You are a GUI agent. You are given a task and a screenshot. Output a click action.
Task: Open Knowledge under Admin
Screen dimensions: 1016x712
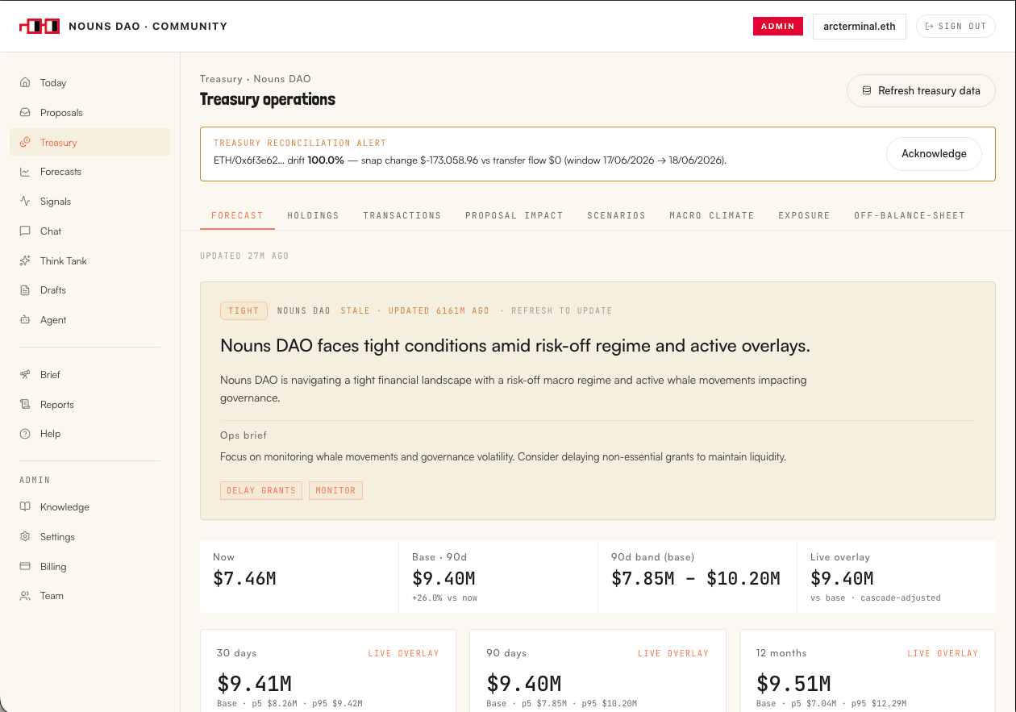90,507
